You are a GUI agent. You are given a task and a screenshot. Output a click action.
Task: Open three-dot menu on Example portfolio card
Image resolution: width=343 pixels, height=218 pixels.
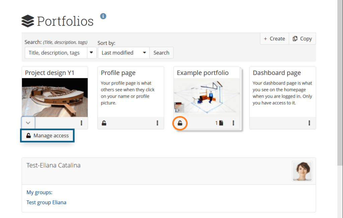pos(233,123)
